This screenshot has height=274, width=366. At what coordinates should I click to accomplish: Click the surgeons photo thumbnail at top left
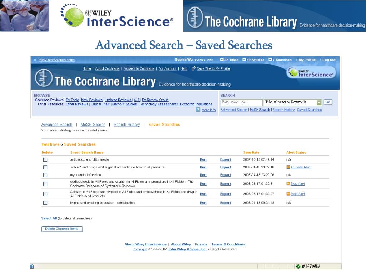pyautogui.click(x=25, y=16)
